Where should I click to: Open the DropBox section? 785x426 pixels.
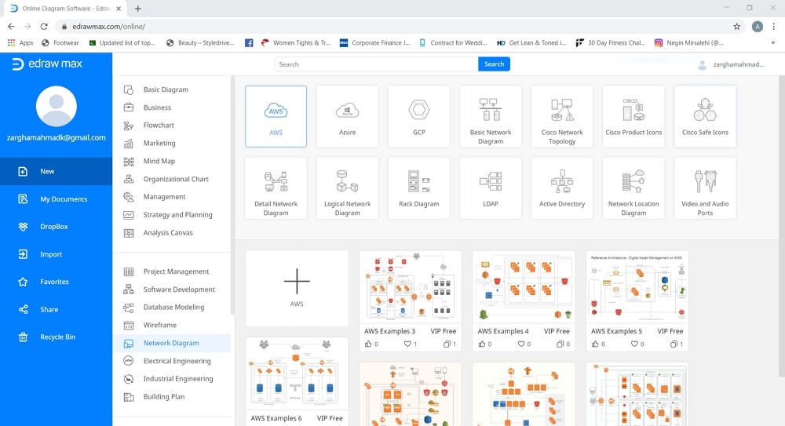pos(56,226)
